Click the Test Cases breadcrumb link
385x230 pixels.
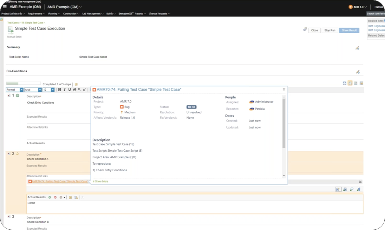click(x=13, y=23)
